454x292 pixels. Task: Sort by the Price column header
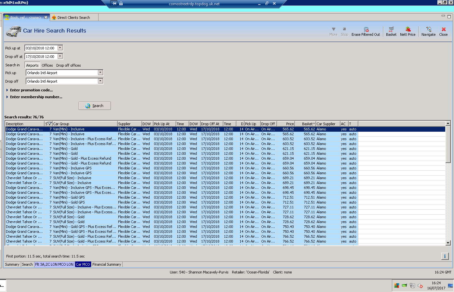tap(286, 124)
